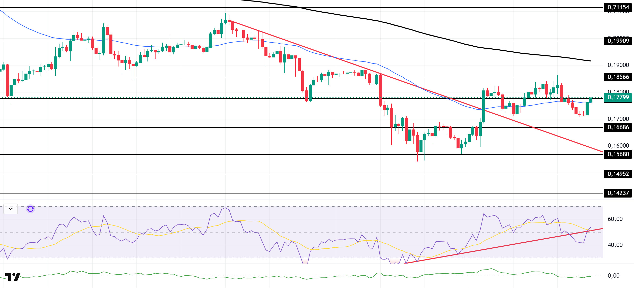Click the 0,19909 price level label
Viewport: 634px width, 291px height.
coord(618,41)
